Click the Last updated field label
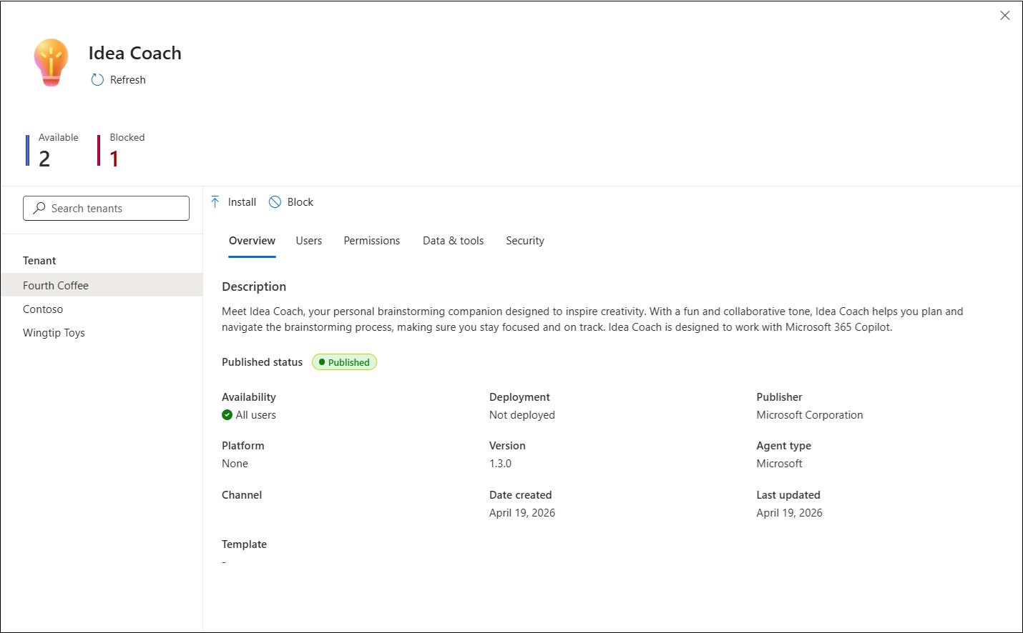 click(x=788, y=495)
